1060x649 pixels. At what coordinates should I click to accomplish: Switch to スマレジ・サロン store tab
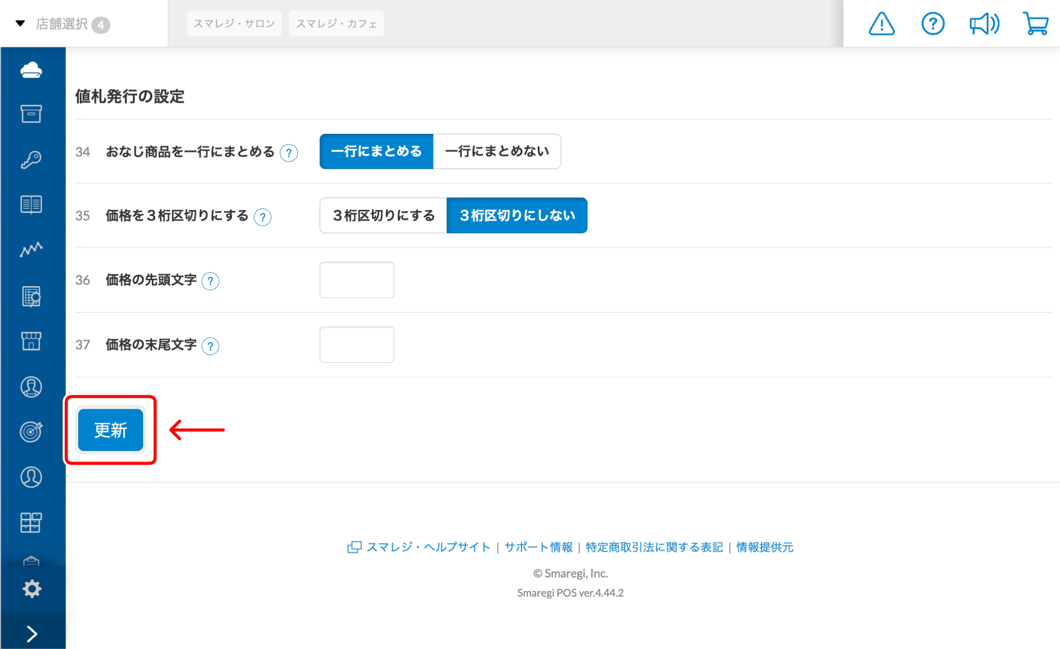click(x=234, y=24)
